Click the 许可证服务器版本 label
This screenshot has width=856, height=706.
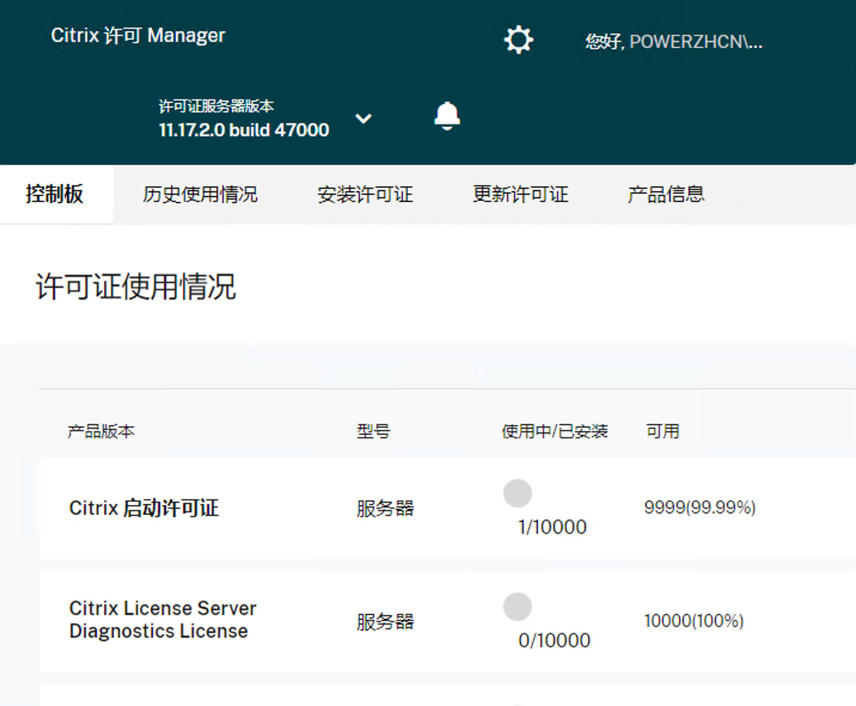coord(216,106)
